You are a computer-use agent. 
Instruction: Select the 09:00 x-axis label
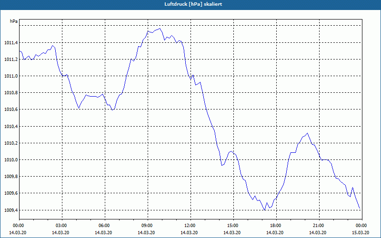tap(148, 225)
